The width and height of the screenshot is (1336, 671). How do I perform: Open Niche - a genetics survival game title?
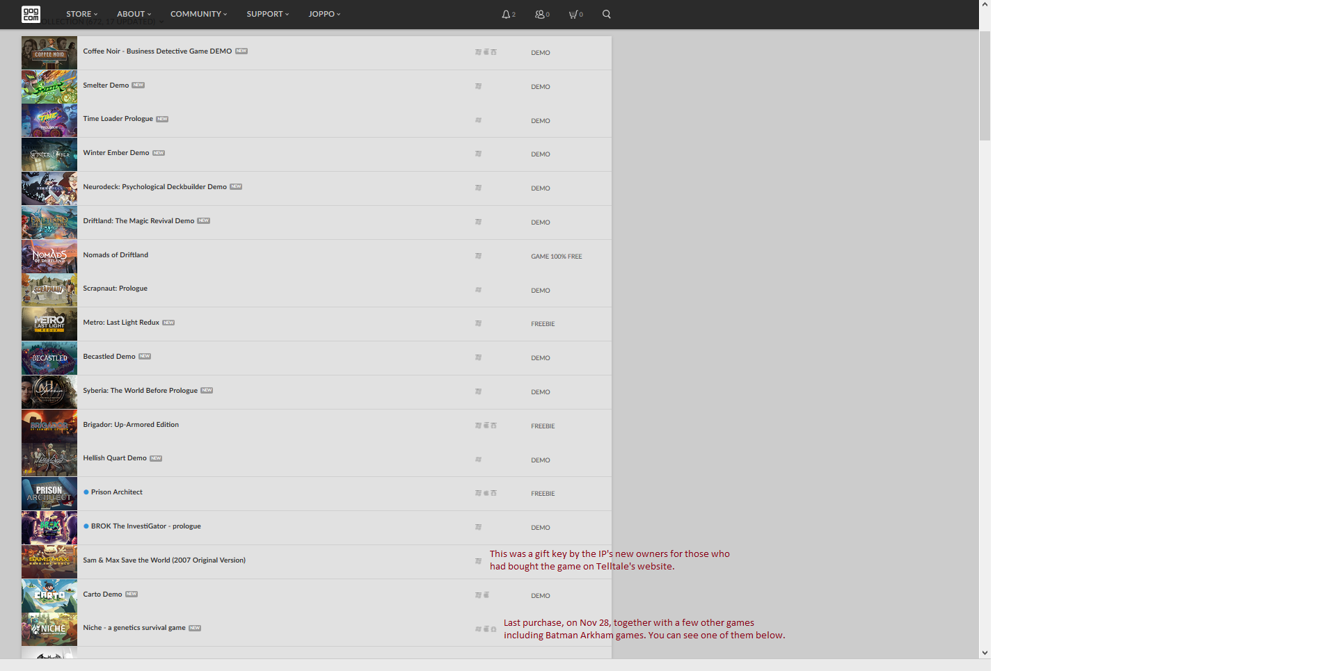click(134, 628)
